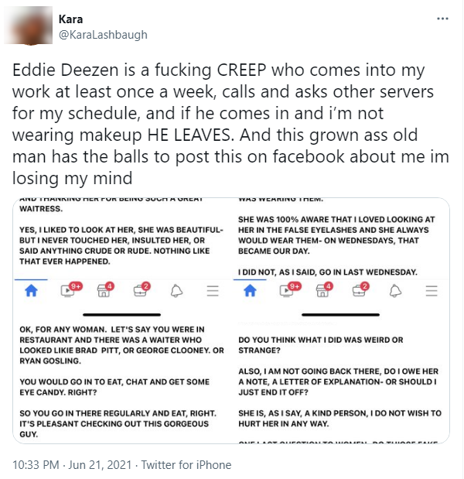This screenshot has width=464, height=479.
Task: Tap the notifications bell in left screenshot
Action: tap(176, 290)
